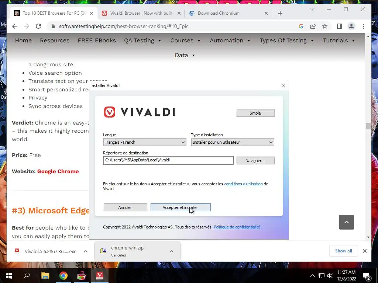The width and height of the screenshot is (378, 283).
Task: Go back to the previous page in Chrome
Action: pos(15,26)
